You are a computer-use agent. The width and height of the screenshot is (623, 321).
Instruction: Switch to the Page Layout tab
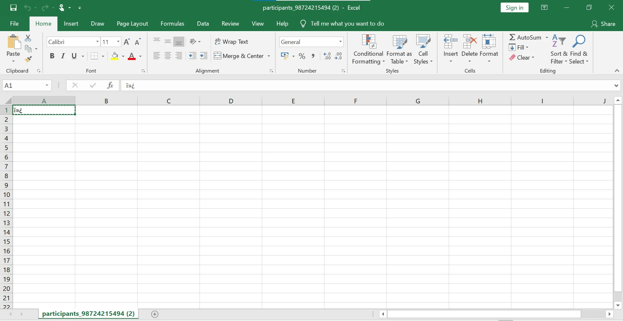pyautogui.click(x=132, y=24)
